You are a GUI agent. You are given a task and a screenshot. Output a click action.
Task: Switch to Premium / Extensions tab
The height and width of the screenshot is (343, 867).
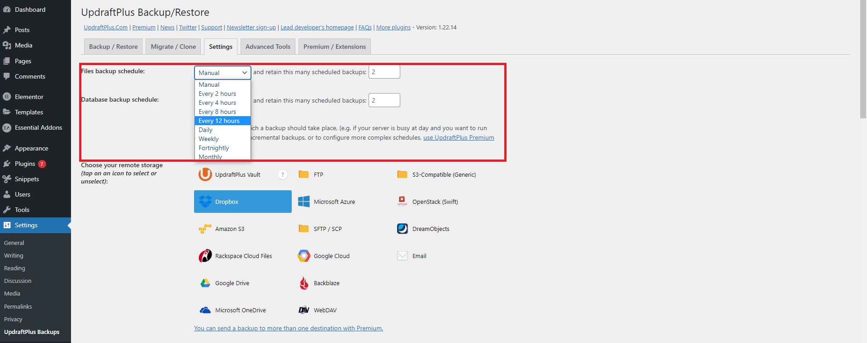[335, 47]
